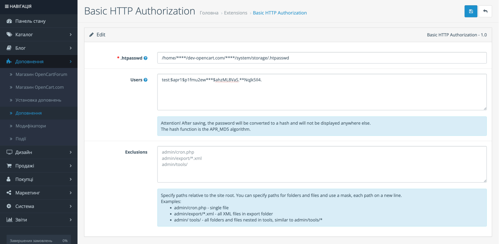
Task: Go to Головна breadcrumb link
Action: pyautogui.click(x=209, y=13)
